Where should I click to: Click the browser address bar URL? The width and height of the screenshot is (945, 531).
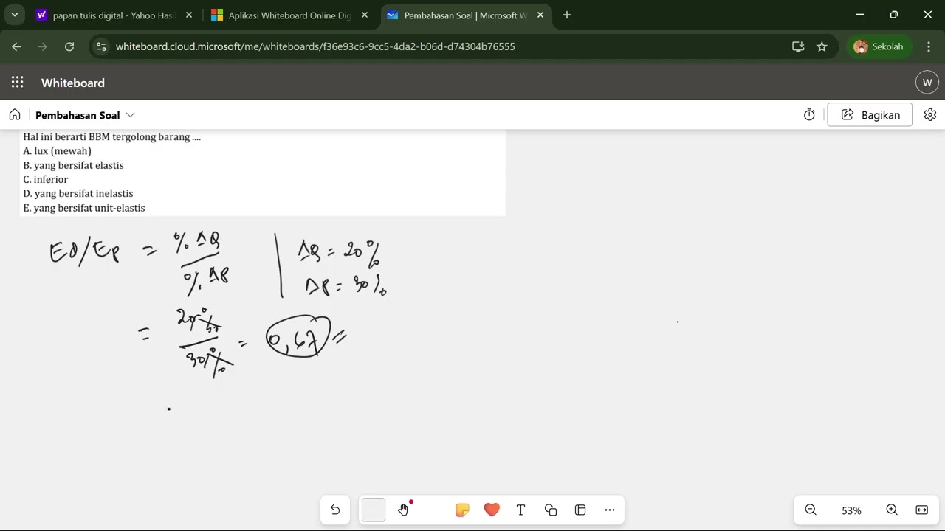(315, 46)
